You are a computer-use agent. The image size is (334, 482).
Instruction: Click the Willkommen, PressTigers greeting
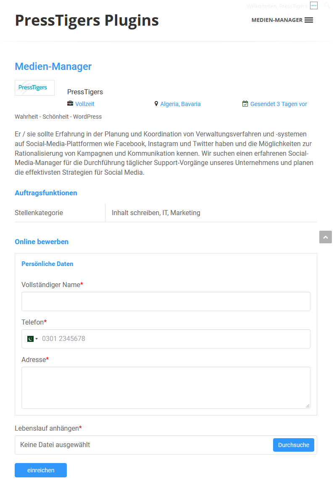coord(276,6)
